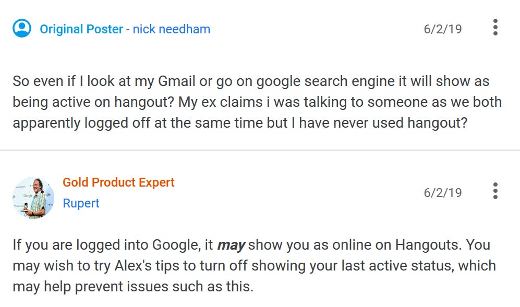Click the 6/2/19 date on nick needham's post
520x307 pixels.
click(443, 29)
